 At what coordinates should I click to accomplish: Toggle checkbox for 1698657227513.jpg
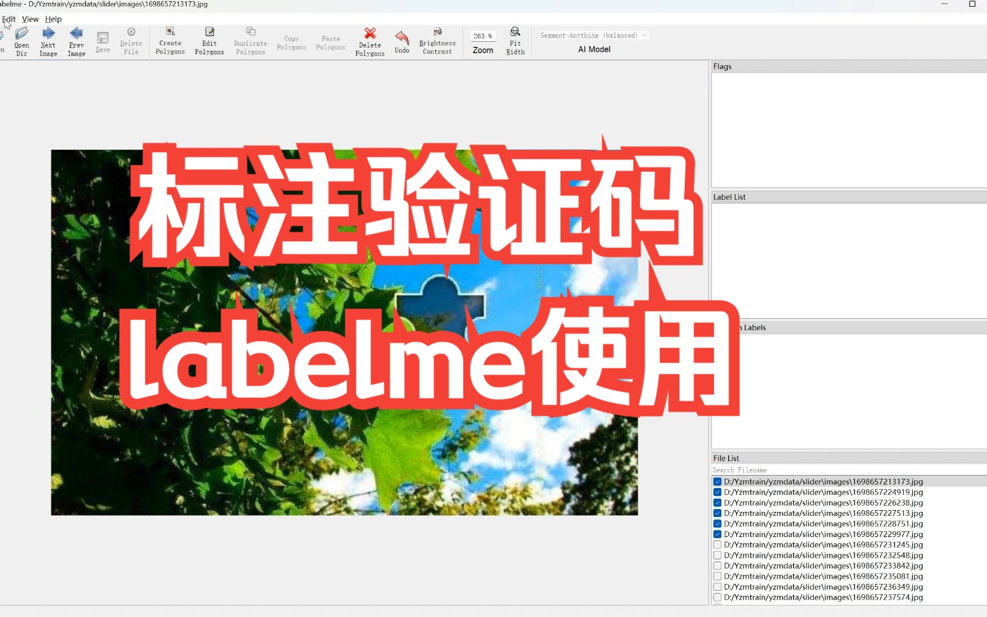717,513
